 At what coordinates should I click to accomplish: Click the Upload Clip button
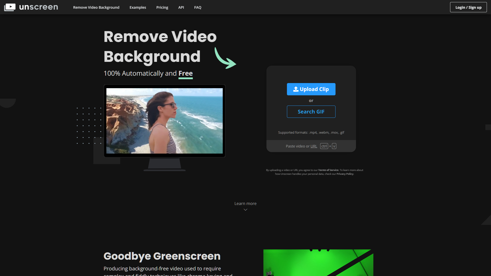[311, 89]
